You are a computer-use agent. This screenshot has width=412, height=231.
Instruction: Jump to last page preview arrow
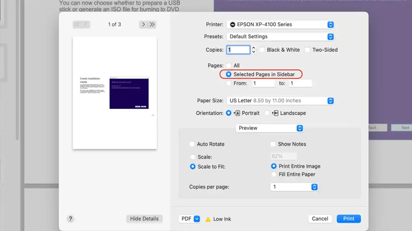[152, 25]
